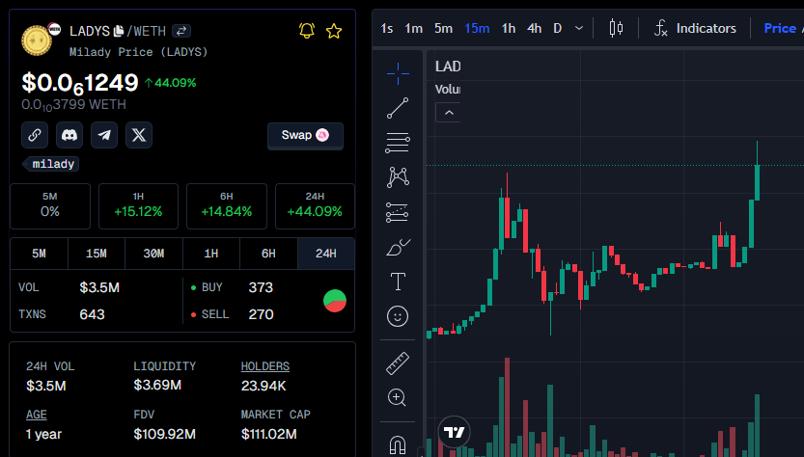The image size is (804, 457).
Task: Set chart interval to 15m
Action: 477,28
